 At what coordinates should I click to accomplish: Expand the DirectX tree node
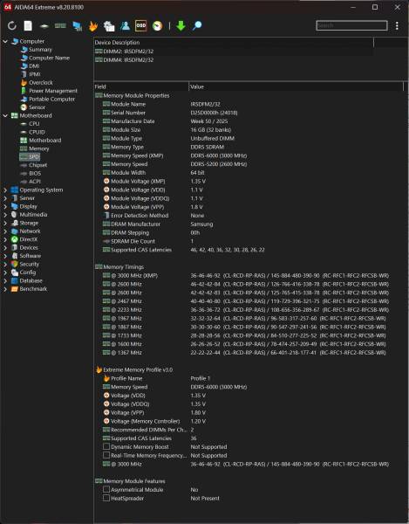pos(5,239)
